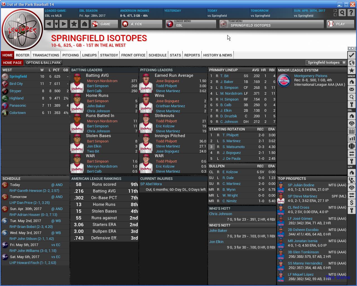This screenshot has width=357, height=286.
Task: Click the checkmark icon in right sidebar
Action: 351,55
